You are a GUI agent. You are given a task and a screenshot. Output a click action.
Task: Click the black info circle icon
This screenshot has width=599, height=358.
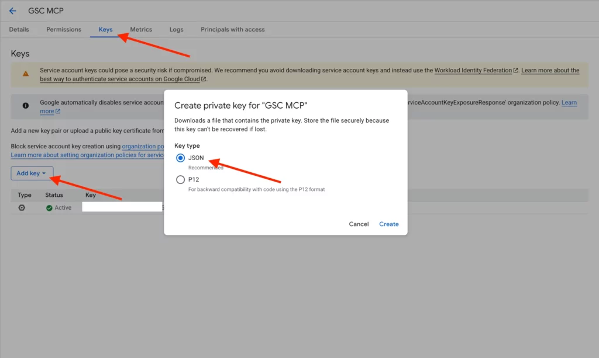click(x=26, y=106)
